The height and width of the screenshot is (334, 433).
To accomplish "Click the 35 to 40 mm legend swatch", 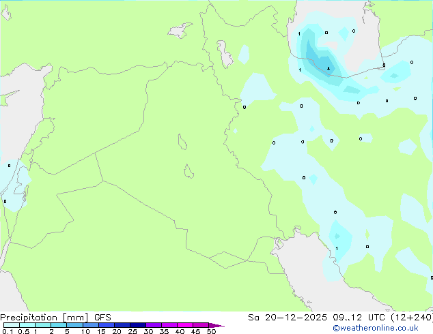I will [x=169, y=325].
